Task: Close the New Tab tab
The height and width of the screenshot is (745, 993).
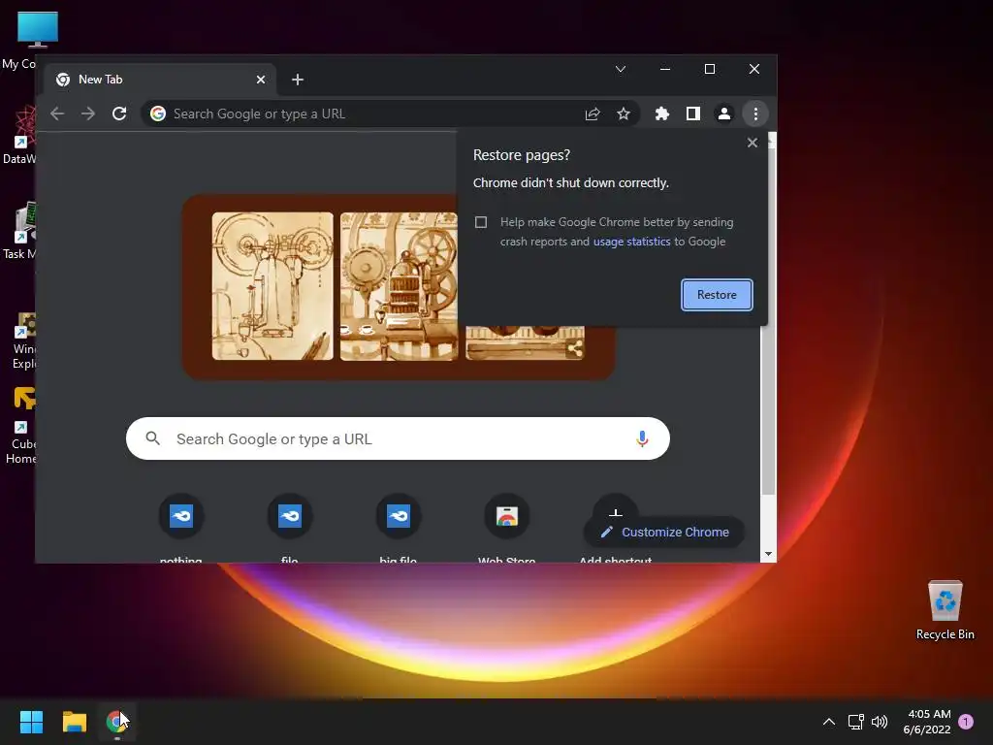Action: click(x=261, y=80)
